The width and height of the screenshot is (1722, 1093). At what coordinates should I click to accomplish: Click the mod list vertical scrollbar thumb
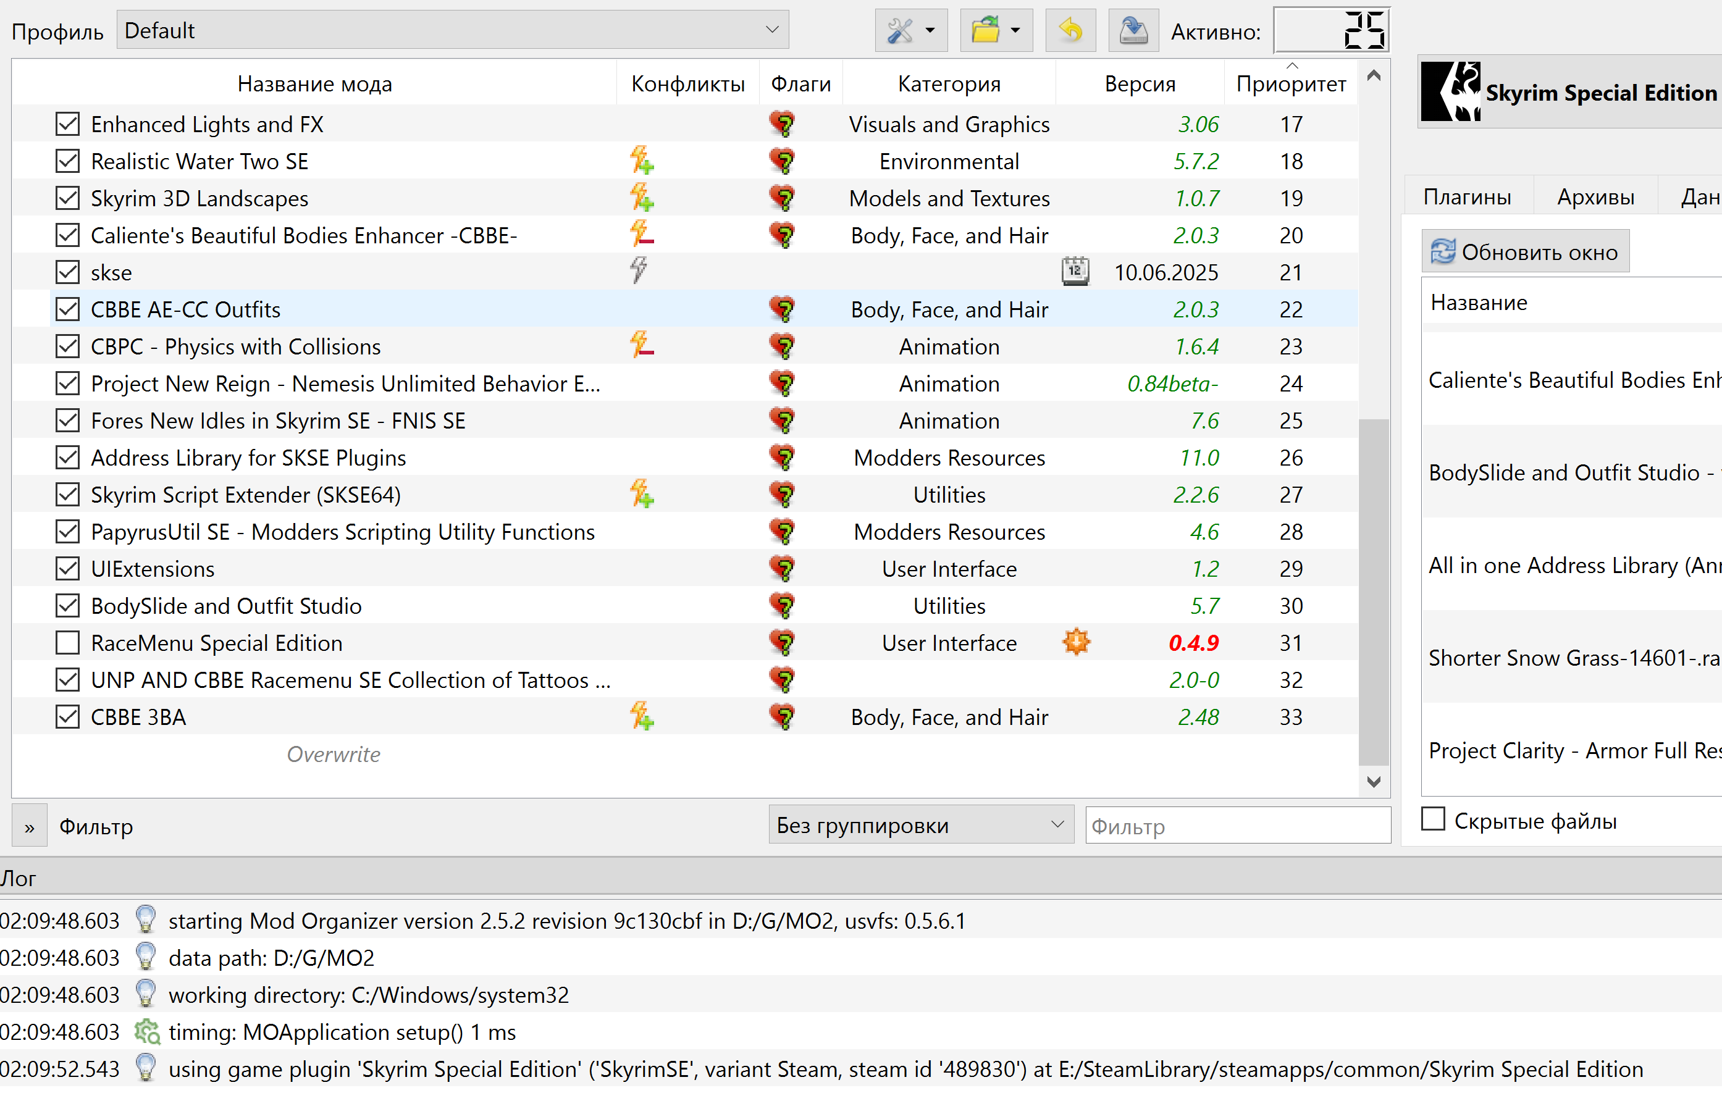click(x=1374, y=593)
